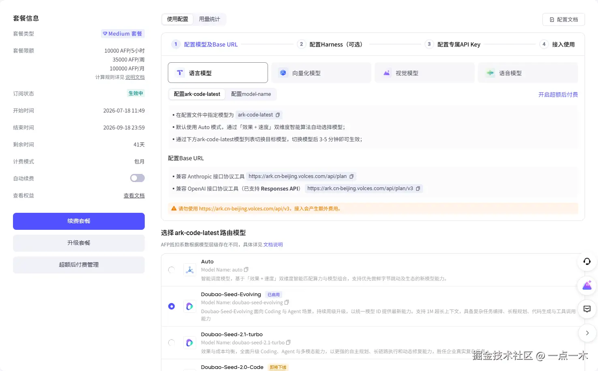Expand the side panel chevron arrow

tap(587, 333)
